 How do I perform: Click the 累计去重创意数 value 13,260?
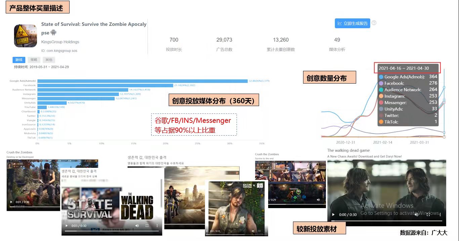click(x=281, y=40)
